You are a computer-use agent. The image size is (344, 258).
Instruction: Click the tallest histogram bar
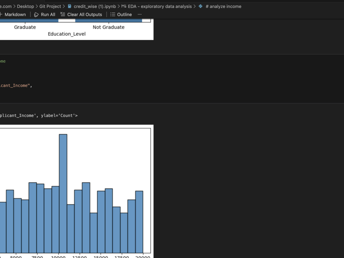tap(63, 193)
